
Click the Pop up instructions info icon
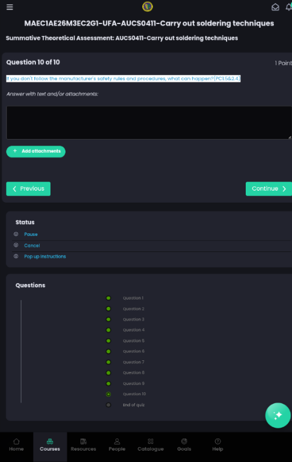[16, 256]
